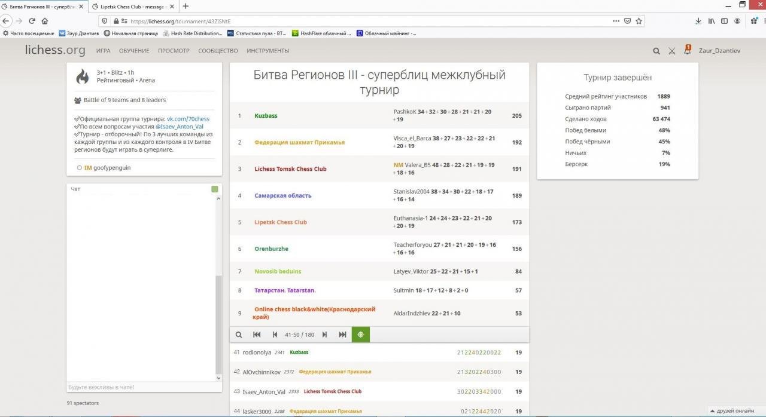The width and height of the screenshot is (766, 417).
Task: Open the Самарская область team
Action: [283, 195]
